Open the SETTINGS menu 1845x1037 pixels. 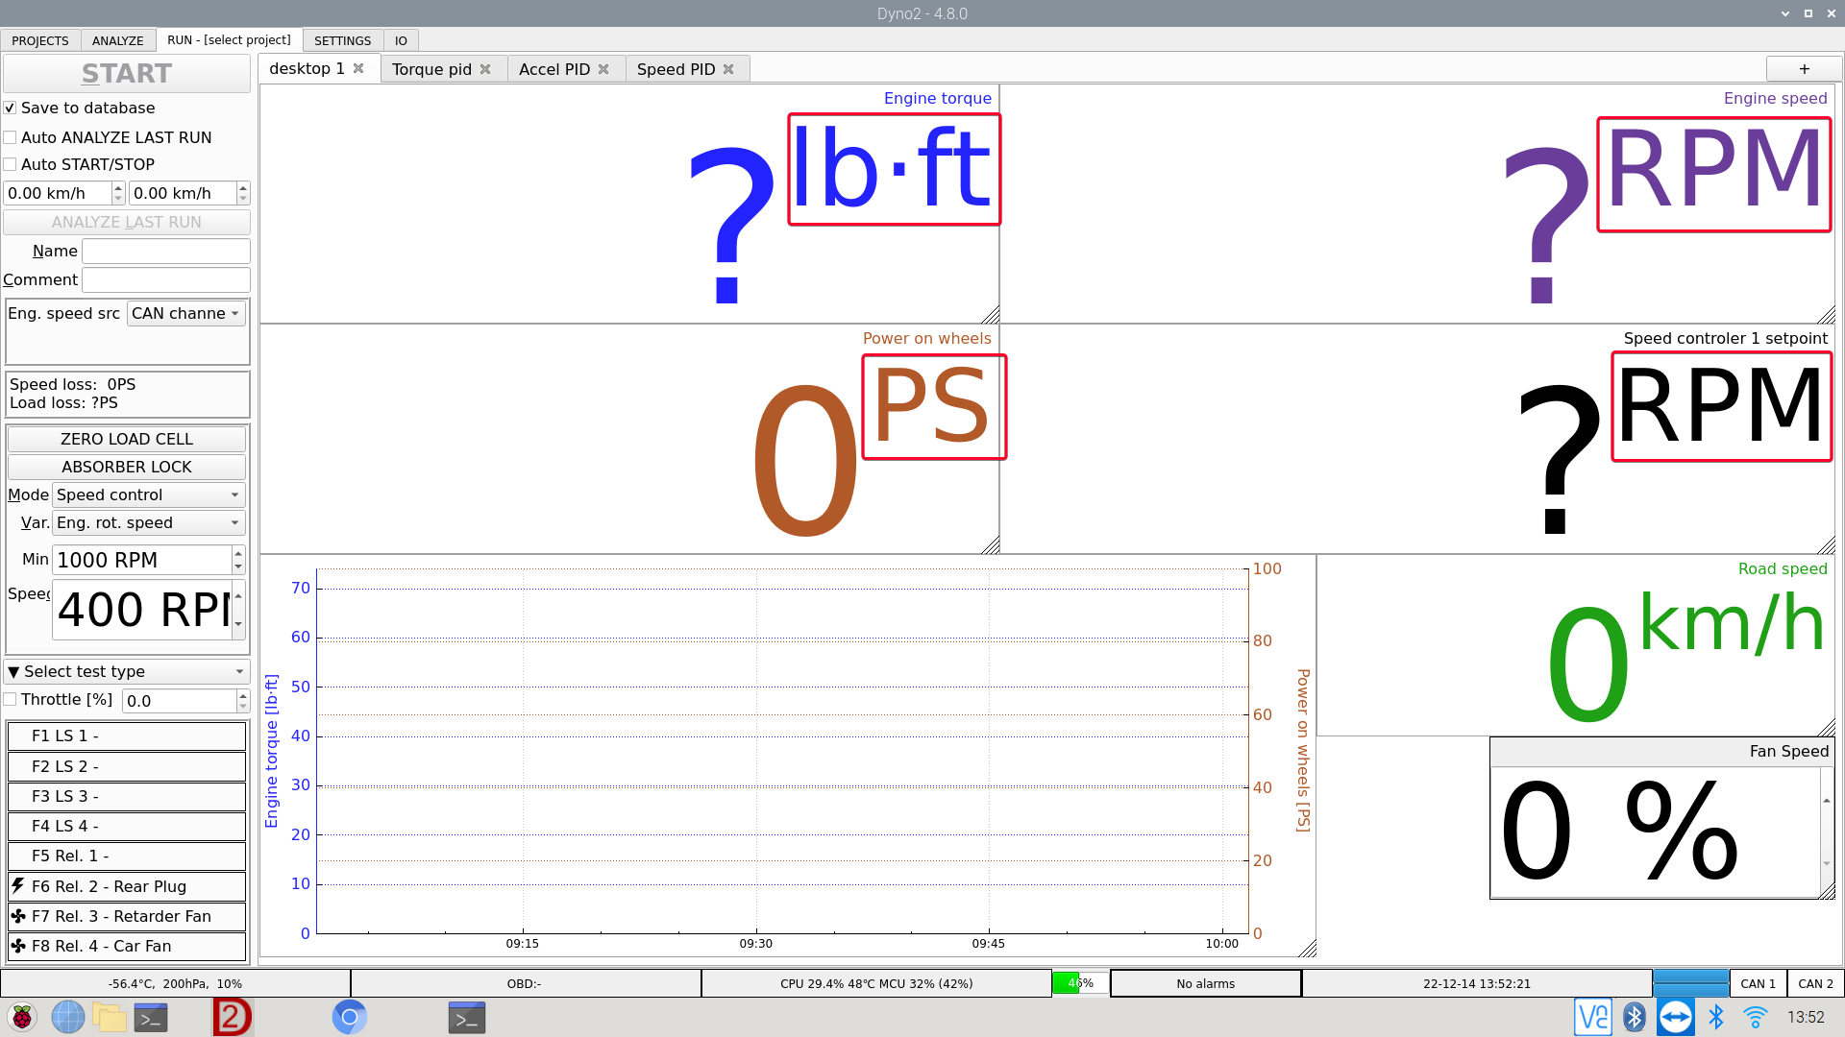342,40
